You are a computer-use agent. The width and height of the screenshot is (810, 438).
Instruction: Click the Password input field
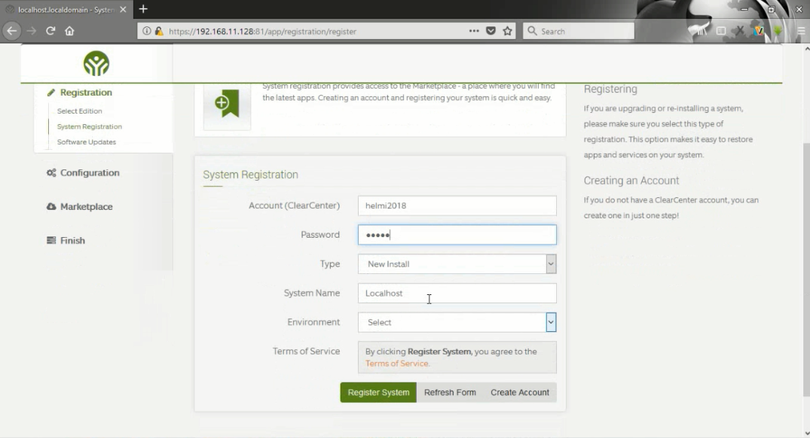click(457, 235)
